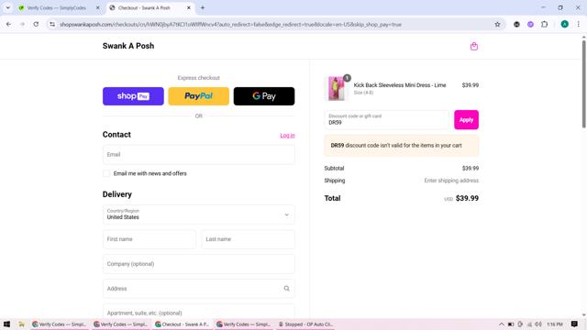This screenshot has width=587, height=330.
Task: Select the Checkout - Swank A Posh tab
Action: [144, 8]
